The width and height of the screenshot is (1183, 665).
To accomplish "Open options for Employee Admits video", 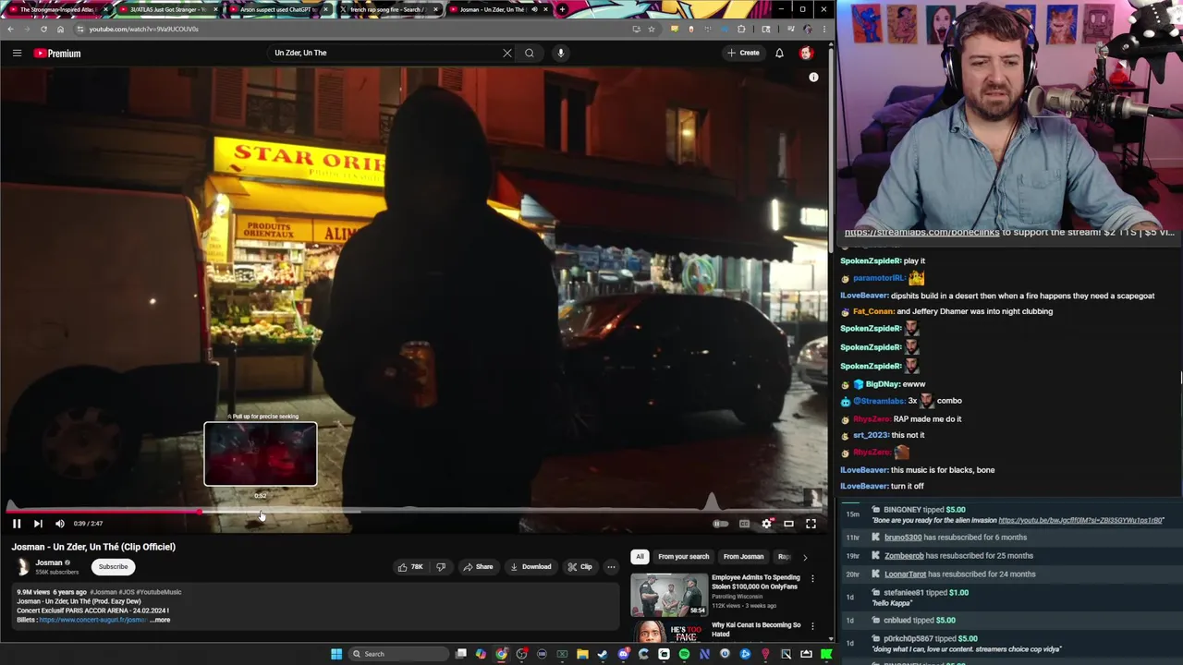I will [x=812, y=579].
